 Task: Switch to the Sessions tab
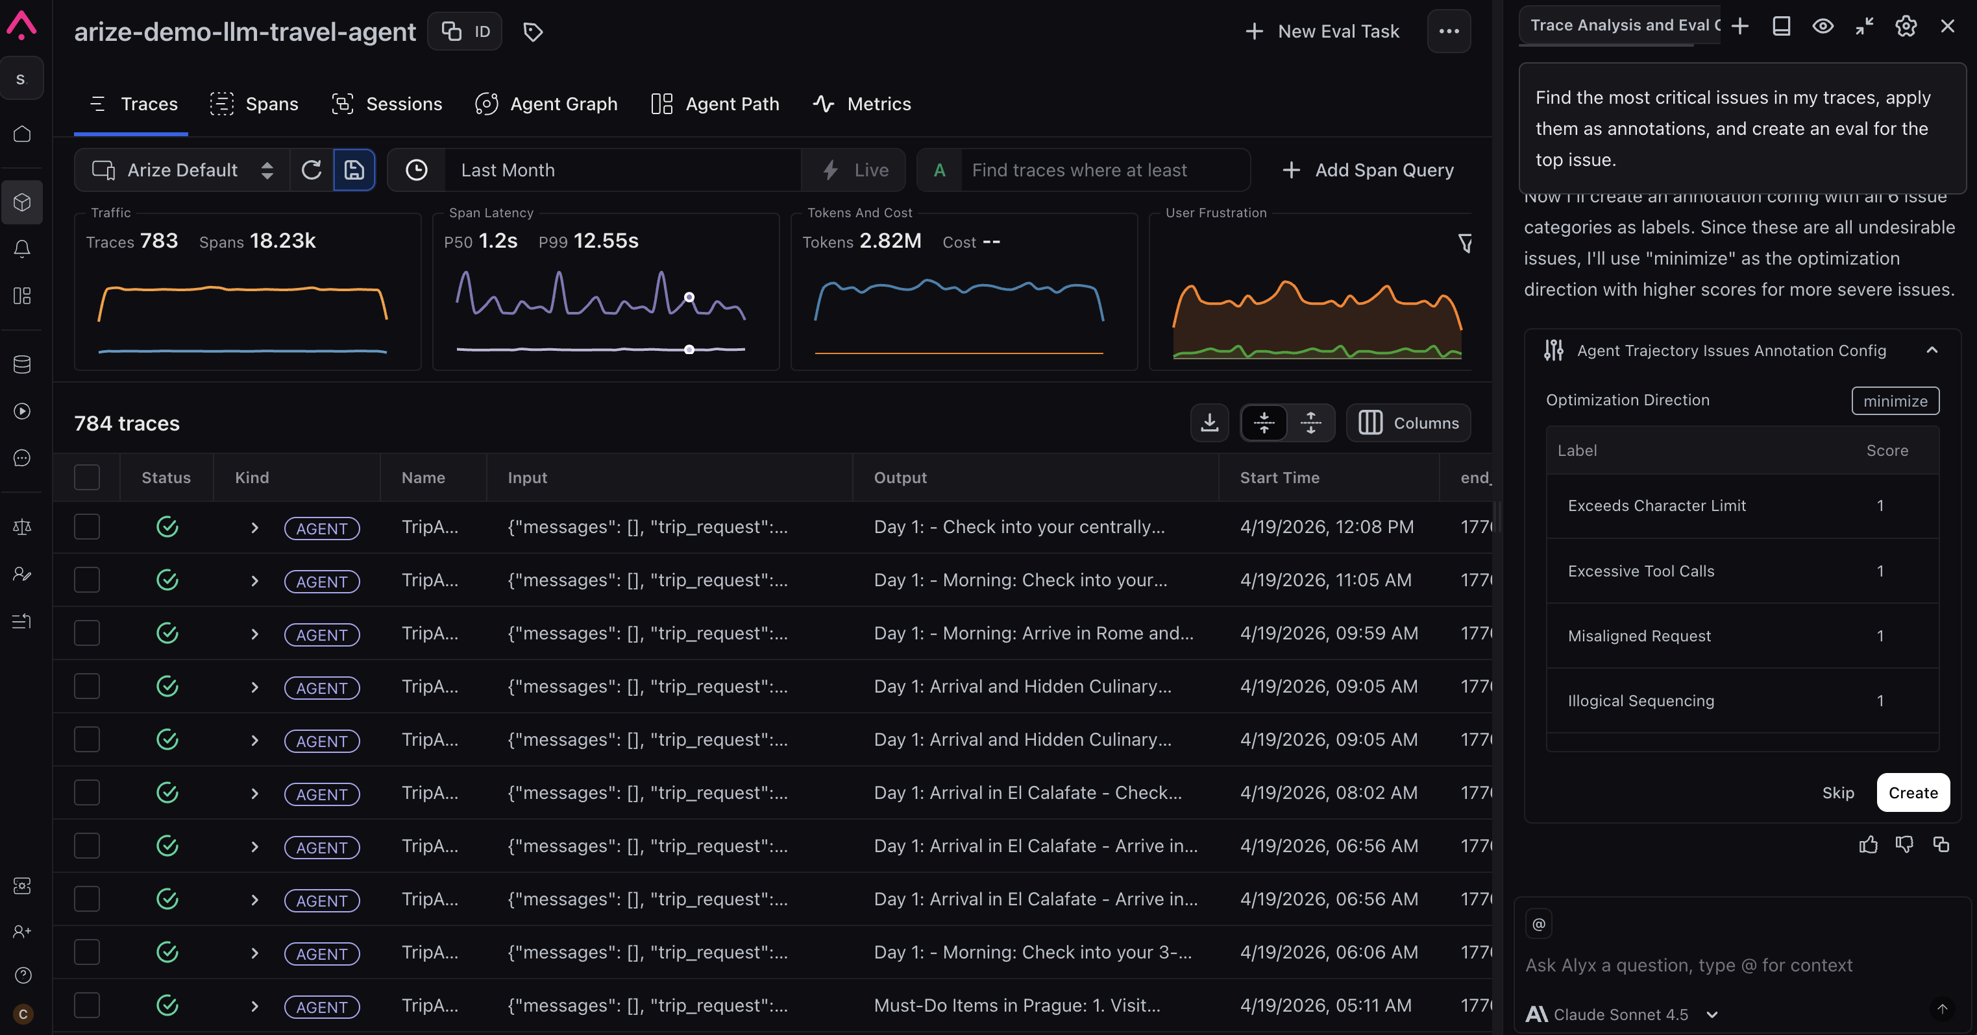pos(387,104)
